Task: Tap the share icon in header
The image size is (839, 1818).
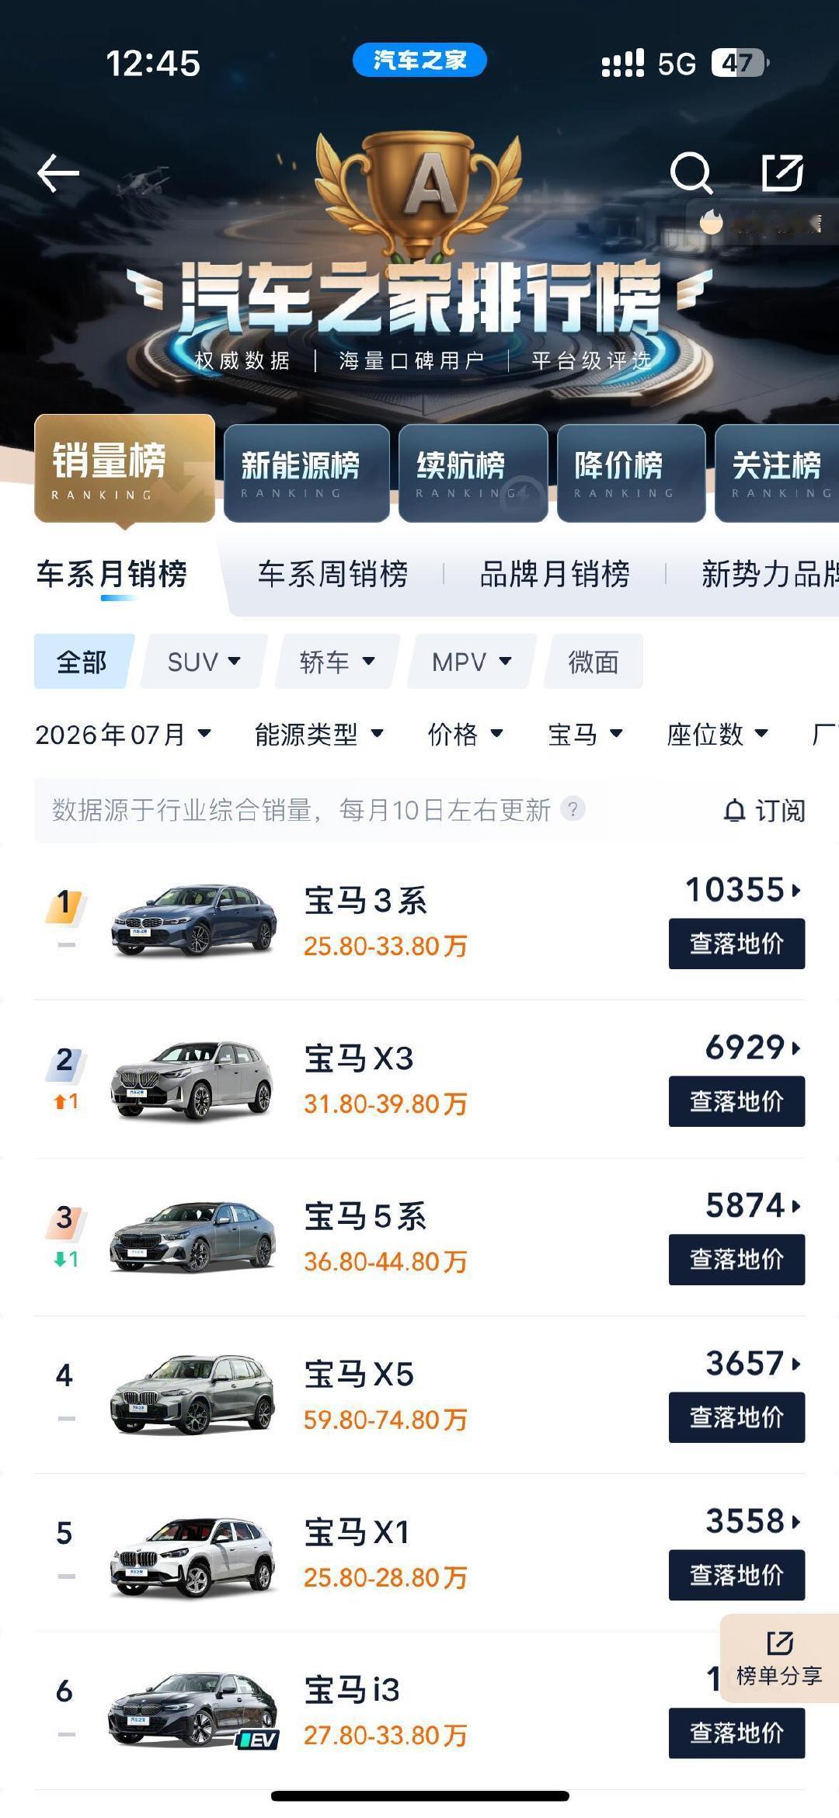Action: point(782,172)
